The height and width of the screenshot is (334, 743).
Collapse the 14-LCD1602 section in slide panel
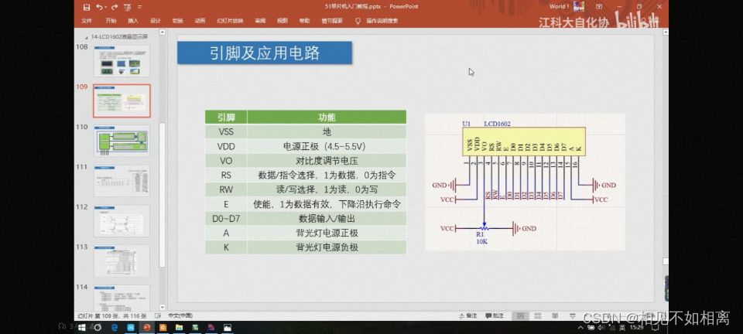pyautogui.click(x=86, y=36)
